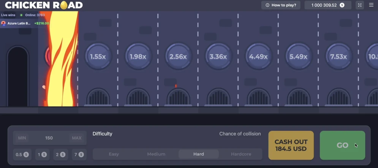Click the info icon in How to play

267,5
